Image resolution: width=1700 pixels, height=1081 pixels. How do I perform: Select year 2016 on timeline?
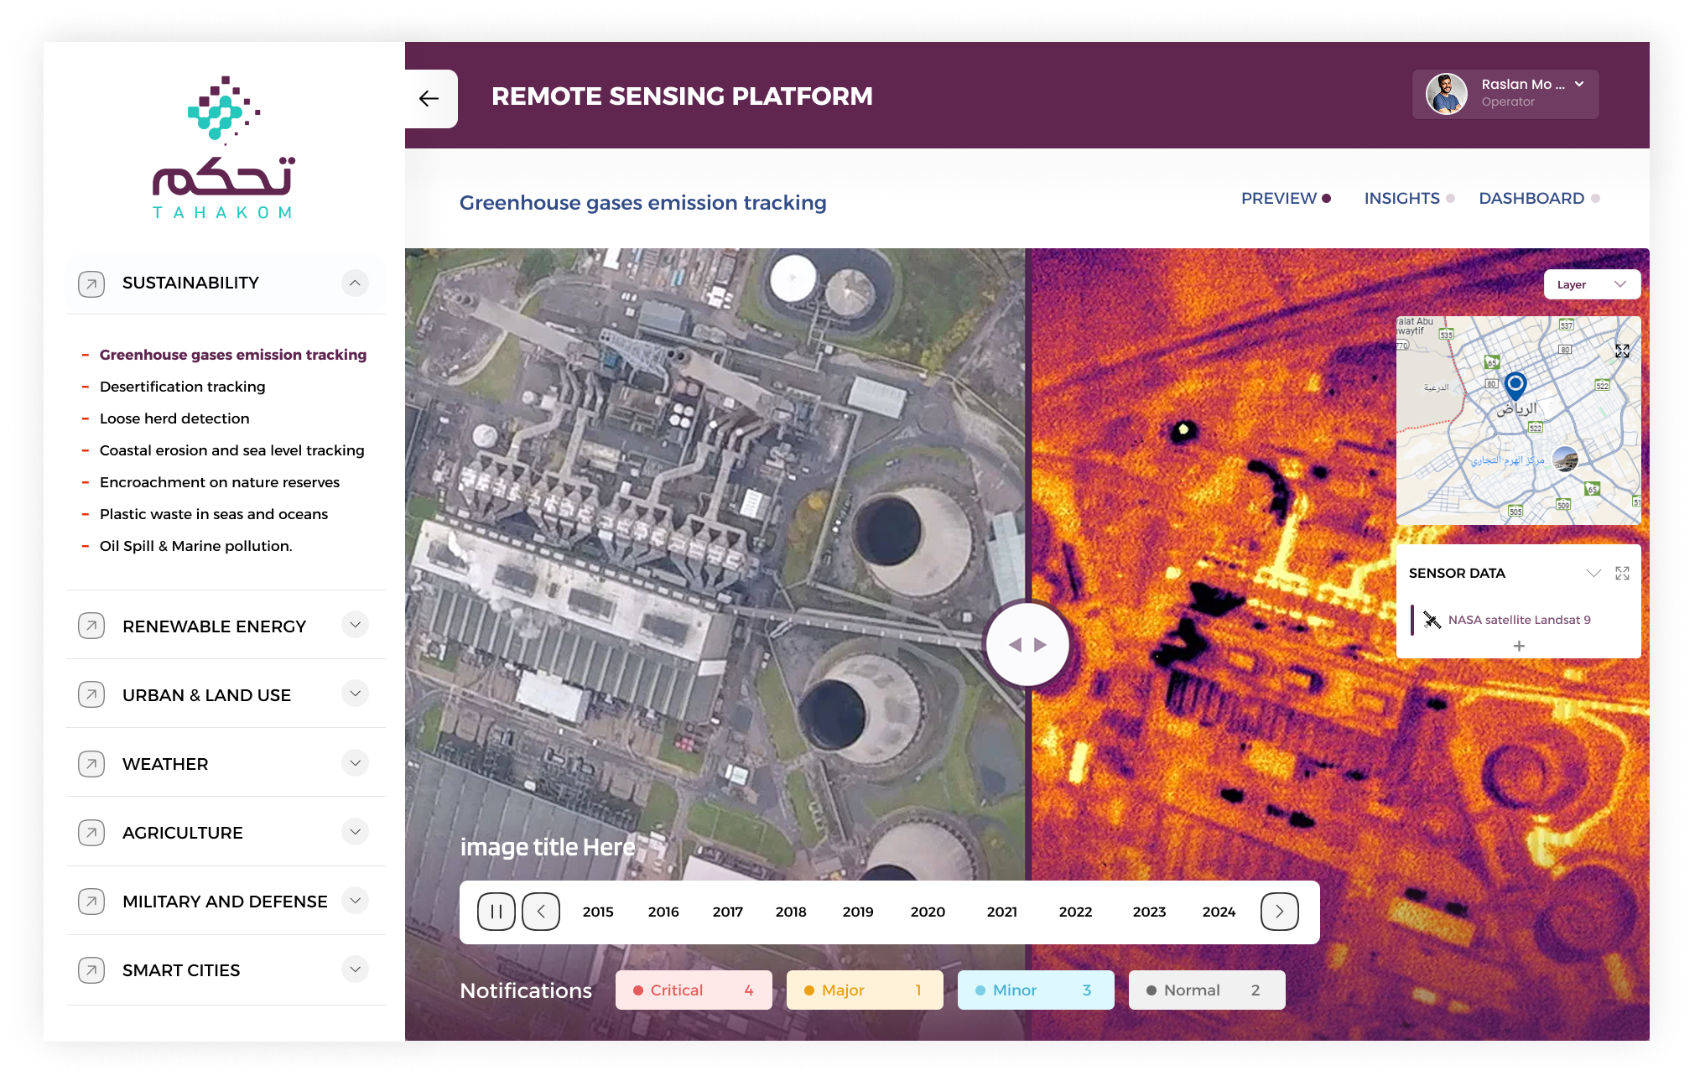tap(663, 912)
